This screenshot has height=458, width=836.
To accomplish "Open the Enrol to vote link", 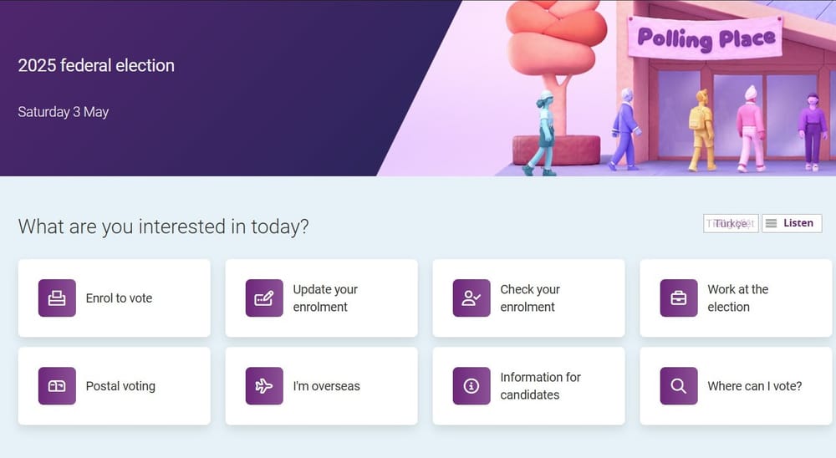I will pos(119,298).
